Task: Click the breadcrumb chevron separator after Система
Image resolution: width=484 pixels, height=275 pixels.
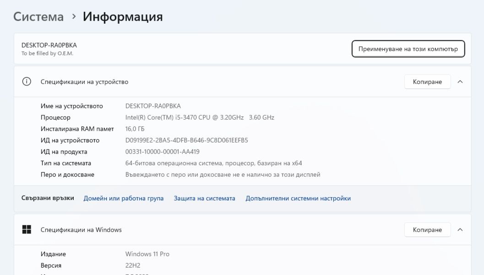Action: pyautogui.click(x=74, y=16)
